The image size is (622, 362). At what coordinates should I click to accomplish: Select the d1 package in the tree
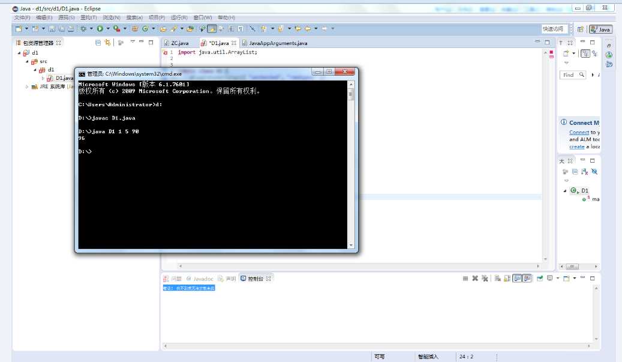[x=47, y=70]
